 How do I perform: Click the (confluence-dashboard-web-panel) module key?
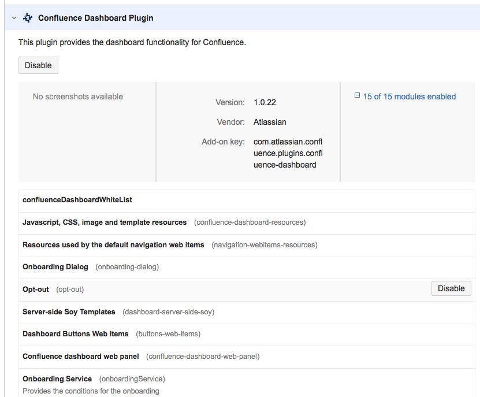pos(203,357)
